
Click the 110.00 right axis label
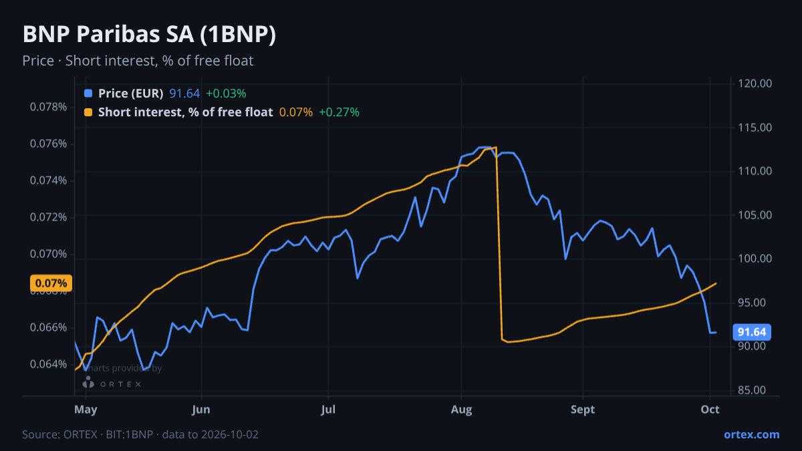tap(755, 171)
